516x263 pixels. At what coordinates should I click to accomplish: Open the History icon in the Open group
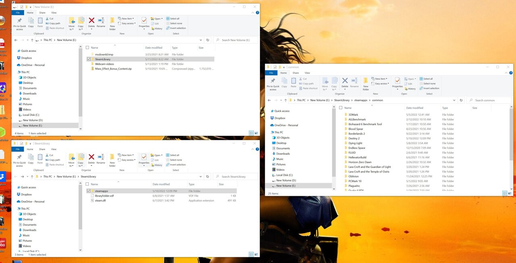click(x=157, y=29)
